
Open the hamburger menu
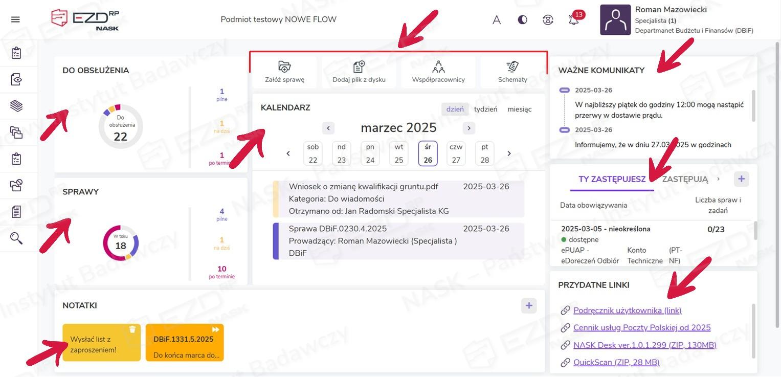click(x=15, y=19)
